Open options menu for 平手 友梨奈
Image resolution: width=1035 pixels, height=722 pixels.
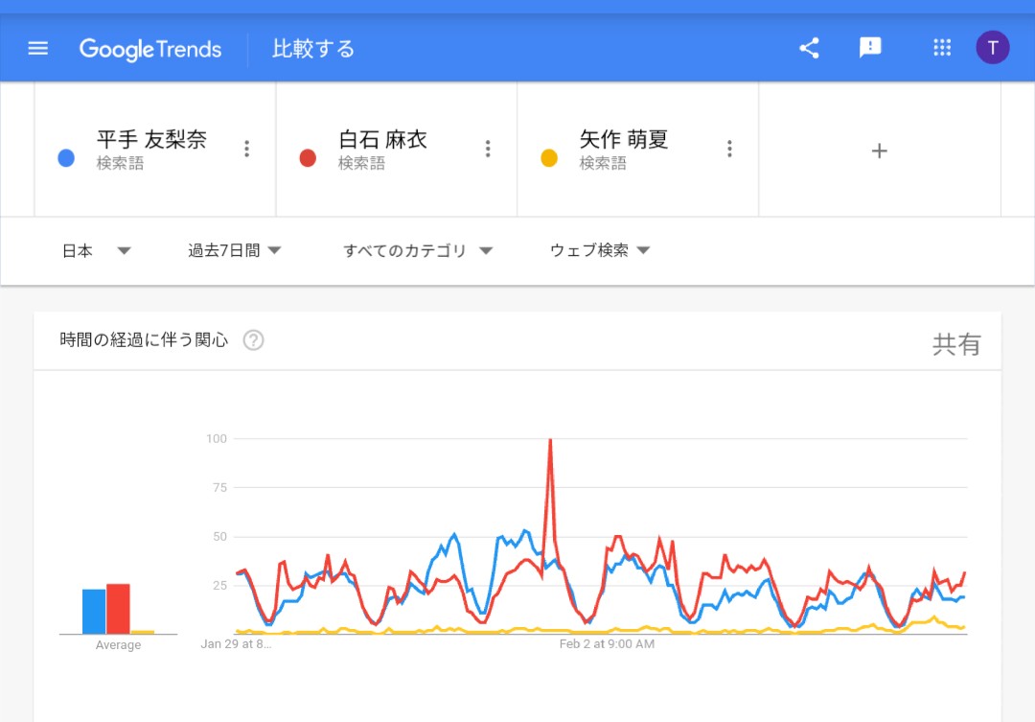pos(246,149)
